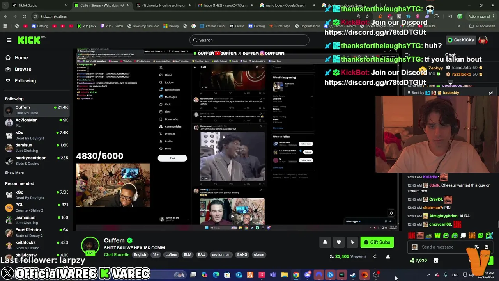Open OBS Studio from the taskbar
Screen dimensions: 499x281
[376, 275]
